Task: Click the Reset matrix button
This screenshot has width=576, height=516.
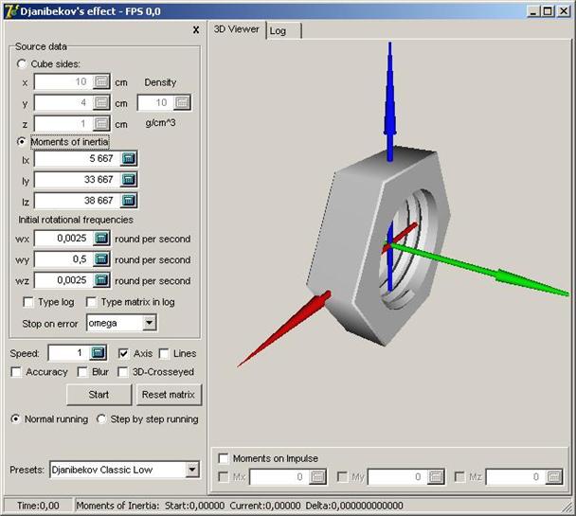Action: click(x=170, y=395)
